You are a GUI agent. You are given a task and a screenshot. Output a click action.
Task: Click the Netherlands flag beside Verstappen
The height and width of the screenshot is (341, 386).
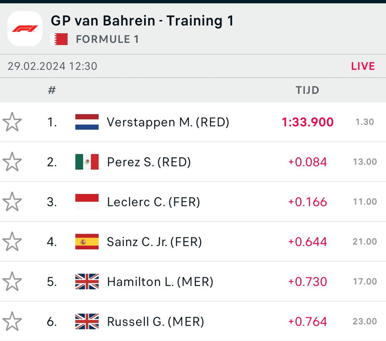(x=87, y=122)
